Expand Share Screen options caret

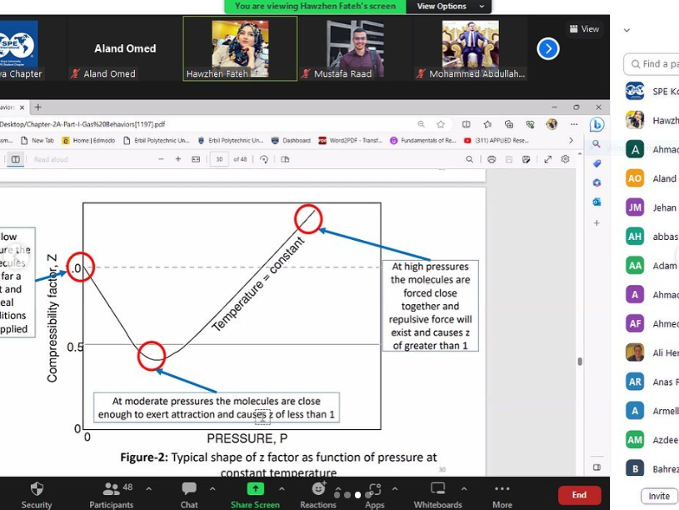(282, 489)
